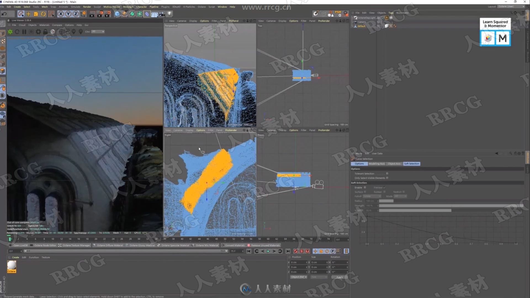
Task: Click the Undo arrow in main toolbar
Action: coord(4,14)
